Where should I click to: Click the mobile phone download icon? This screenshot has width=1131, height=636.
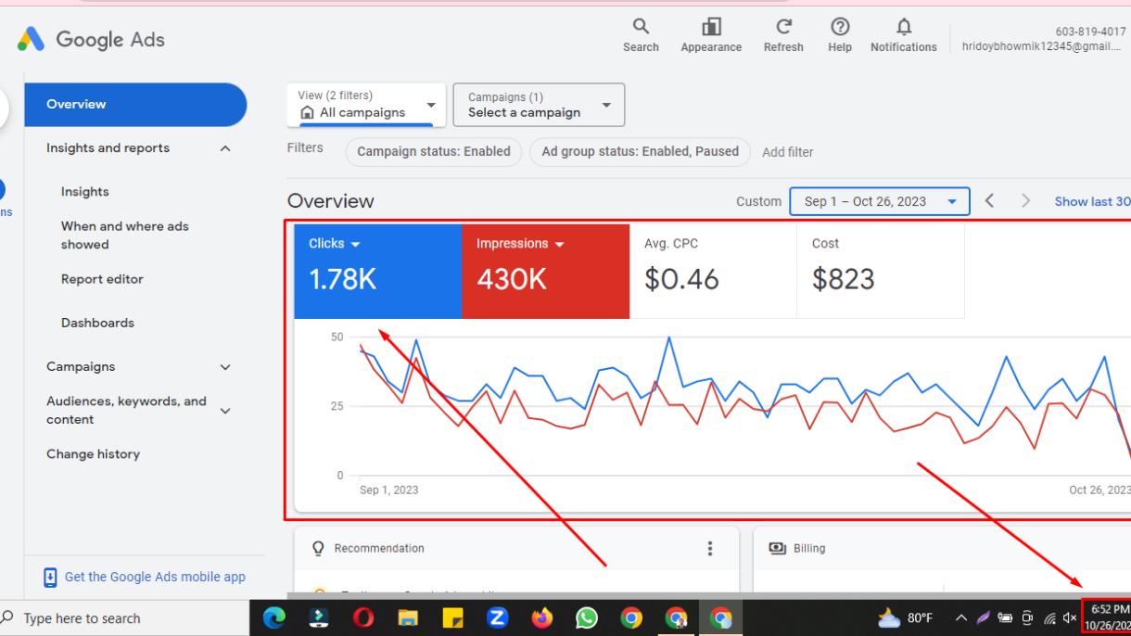pyautogui.click(x=50, y=578)
